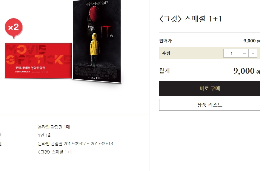Click the 1인 1회 purchase limit text
Screen dimensions: 266x171
[45, 135]
